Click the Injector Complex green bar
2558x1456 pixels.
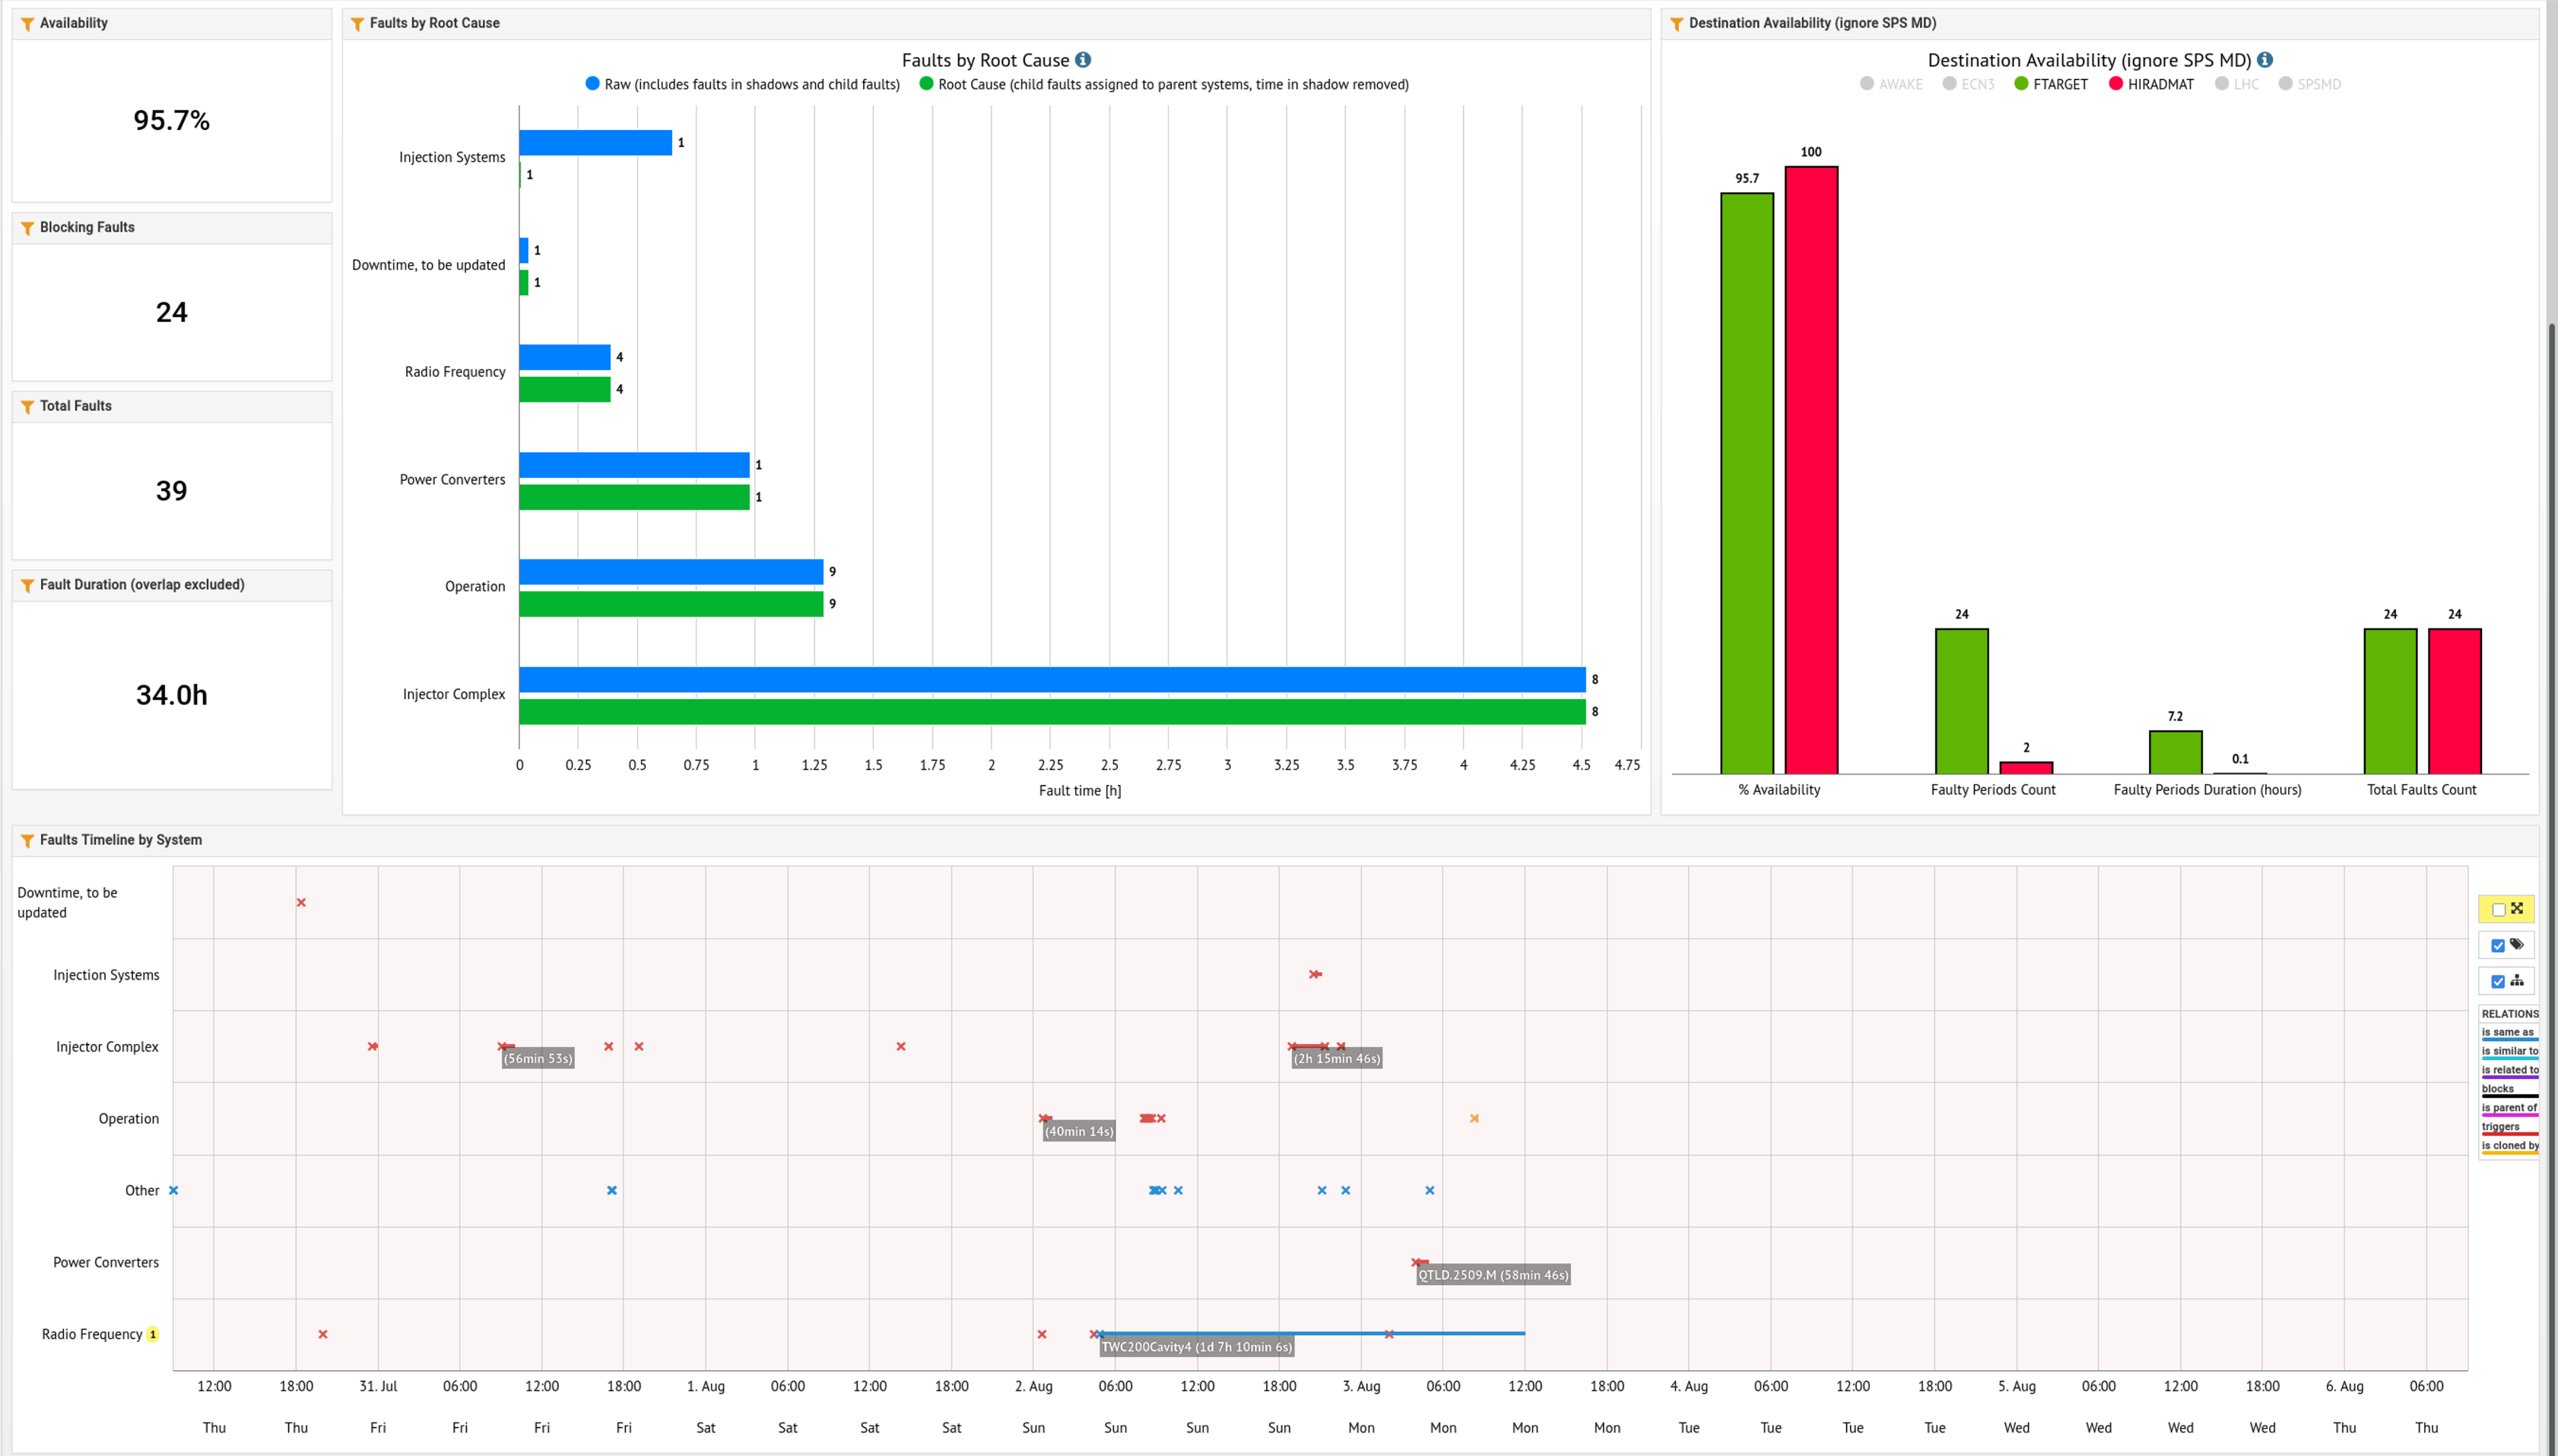tap(1052, 712)
